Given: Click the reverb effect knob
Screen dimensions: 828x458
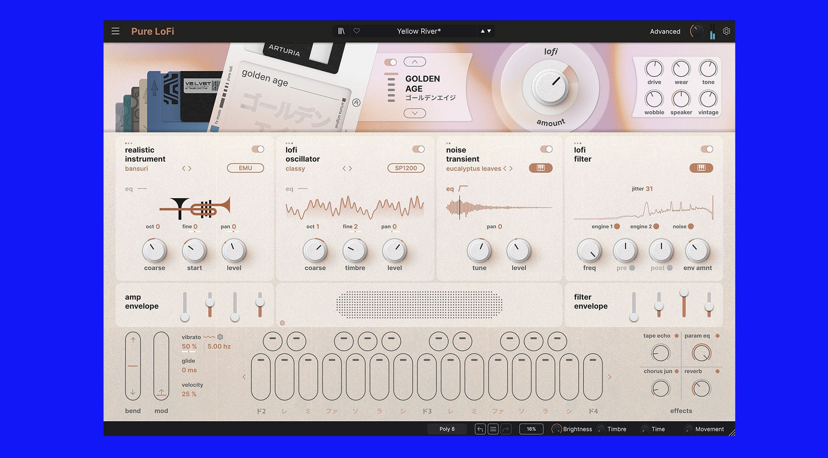Looking at the screenshot, I should click(x=701, y=389).
